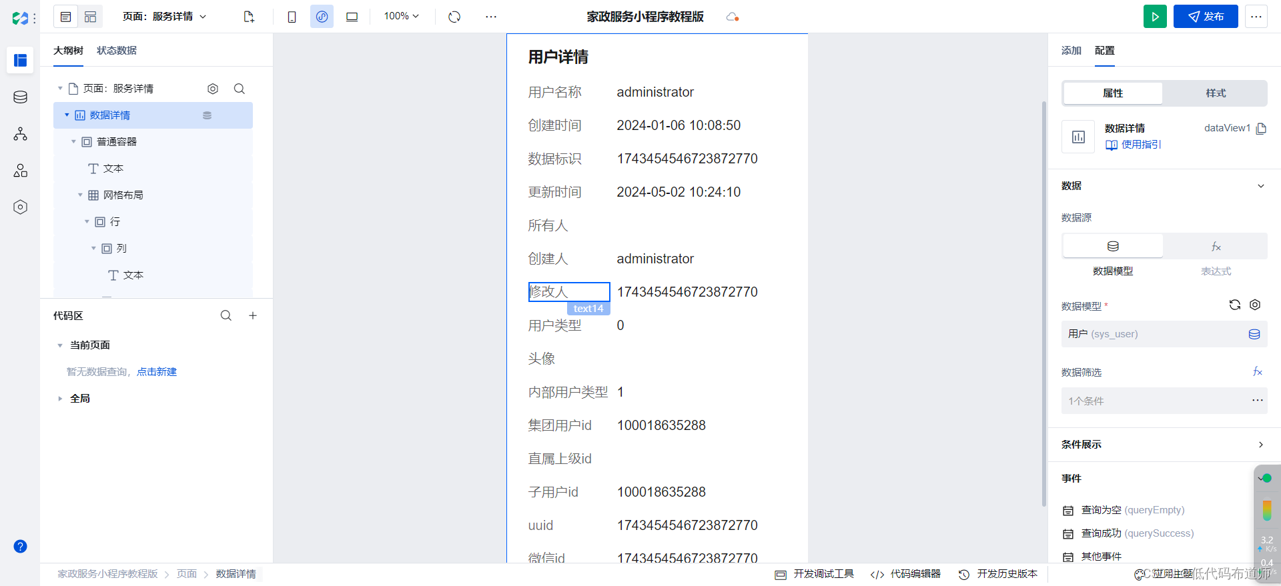Image resolution: width=1281 pixels, height=586 pixels.
Task: Open the pages sidebar icon
Action: coord(21,60)
